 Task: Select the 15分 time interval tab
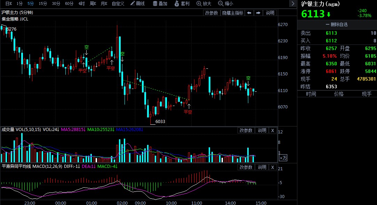coord(42,4)
